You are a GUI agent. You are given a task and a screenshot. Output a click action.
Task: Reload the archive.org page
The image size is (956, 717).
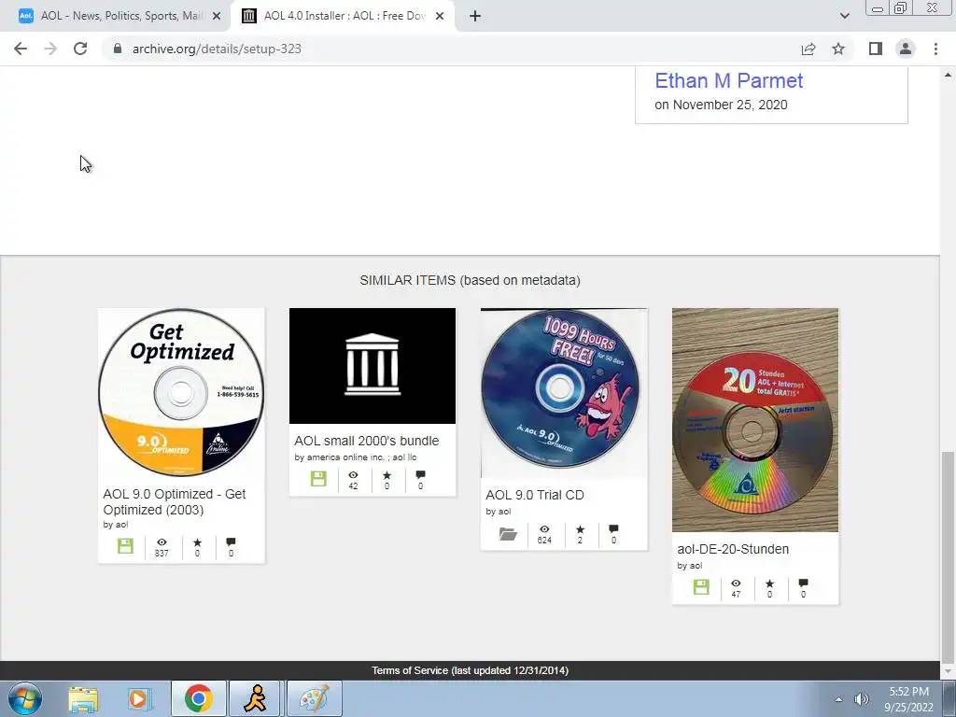pyautogui.click(x=80, y=49)
